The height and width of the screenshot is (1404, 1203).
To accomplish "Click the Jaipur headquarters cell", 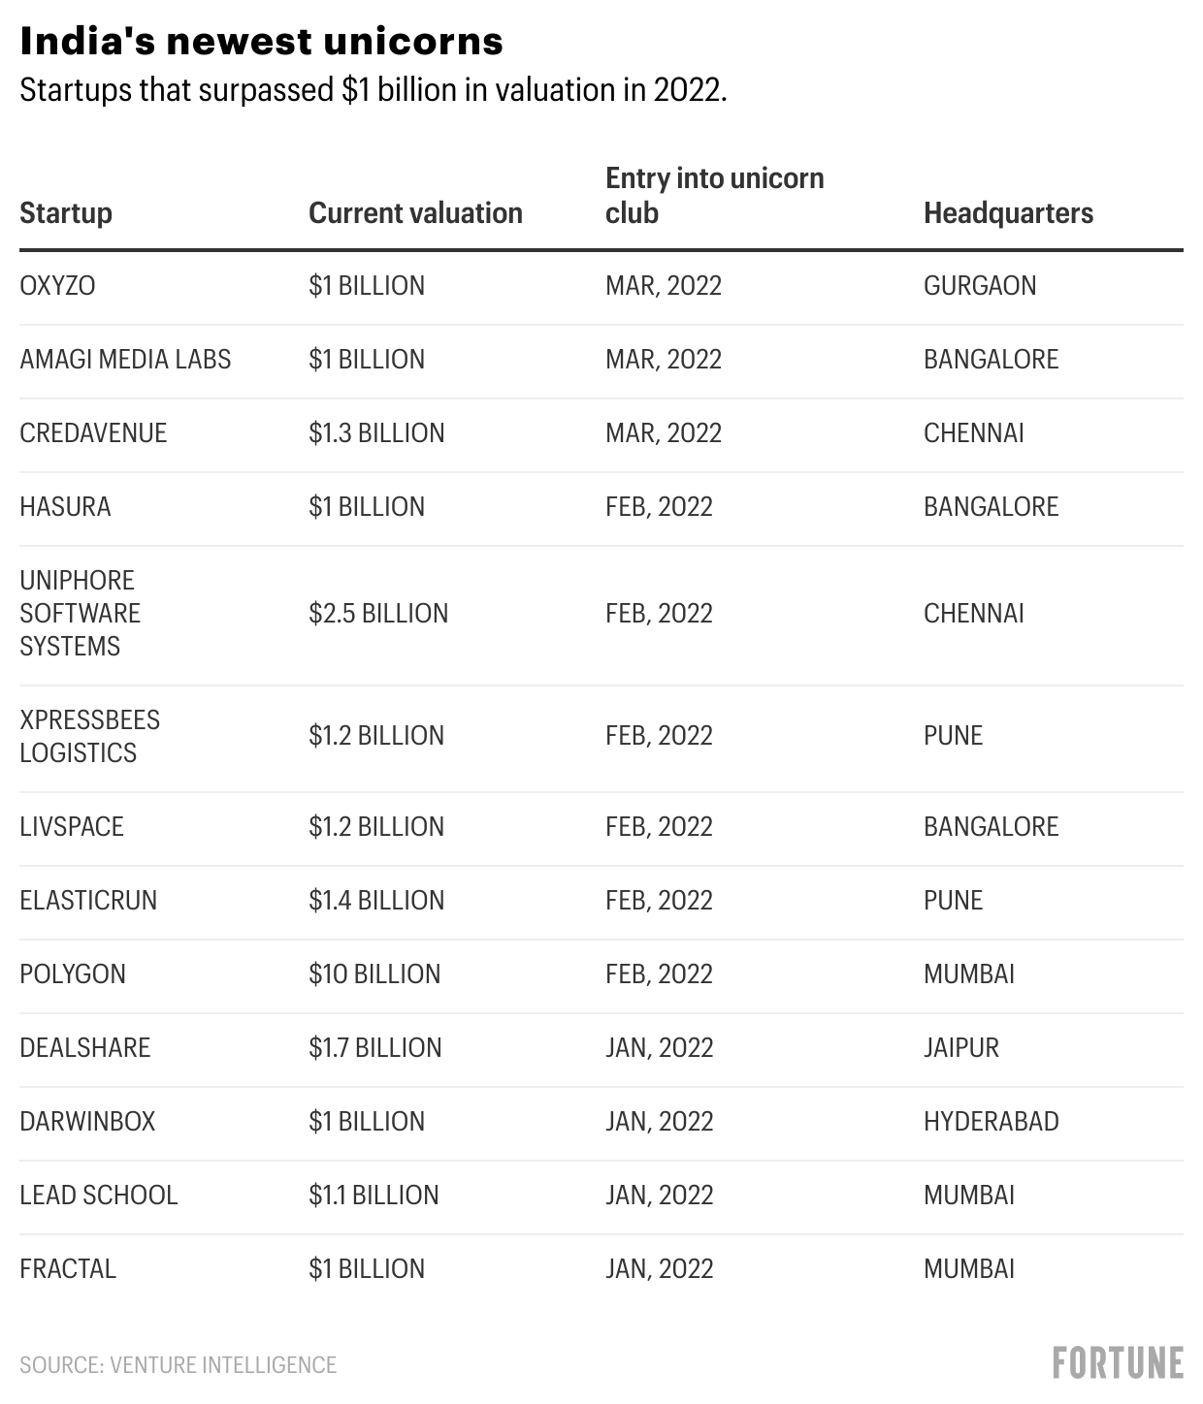I will 960,1048.
